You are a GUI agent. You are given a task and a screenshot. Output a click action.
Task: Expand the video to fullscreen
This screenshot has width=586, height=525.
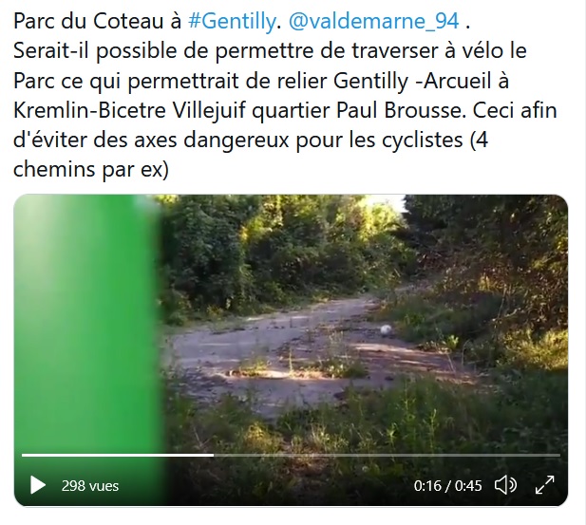tap(544, 485)
